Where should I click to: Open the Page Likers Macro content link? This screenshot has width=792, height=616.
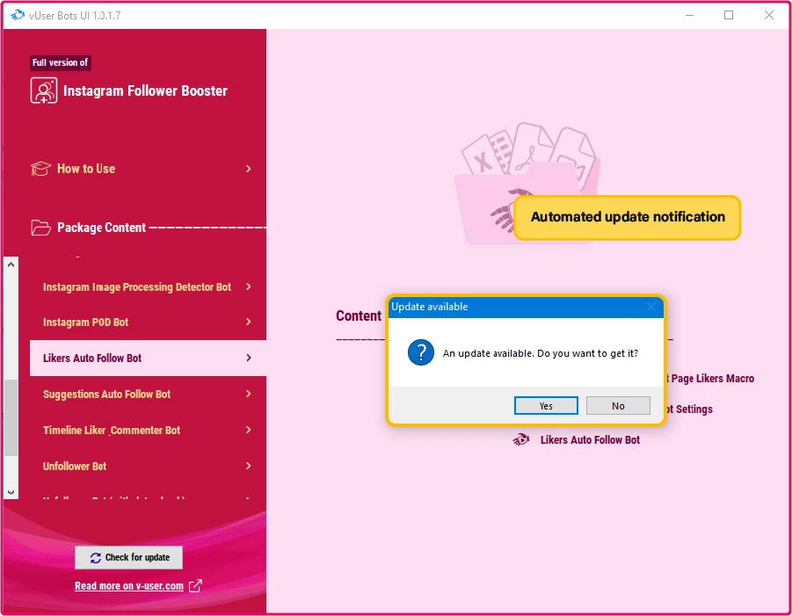coord(710,379)
